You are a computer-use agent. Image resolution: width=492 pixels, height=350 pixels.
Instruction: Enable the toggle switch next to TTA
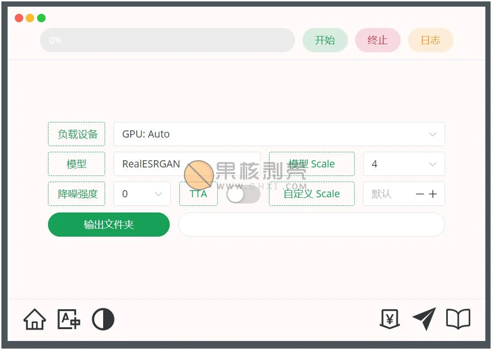click(243, 194)
